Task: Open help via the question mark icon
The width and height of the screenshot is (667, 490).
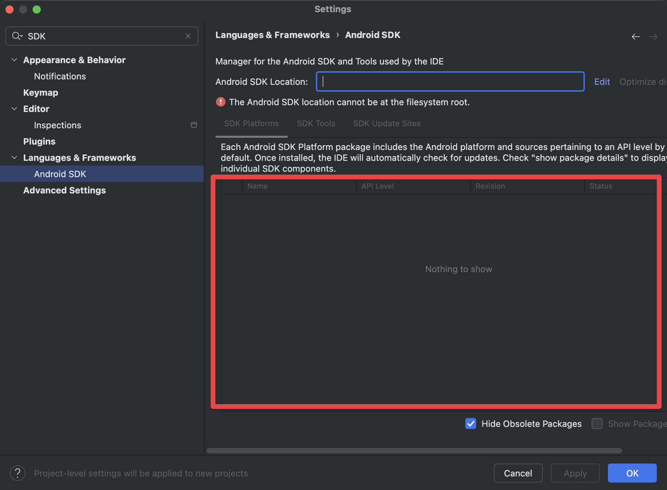Action: point(18,473)
